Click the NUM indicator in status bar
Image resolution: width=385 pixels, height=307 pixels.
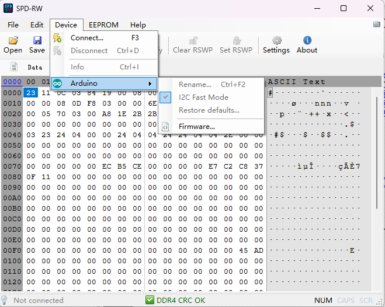pyautogui.click(x=323, y=301)
